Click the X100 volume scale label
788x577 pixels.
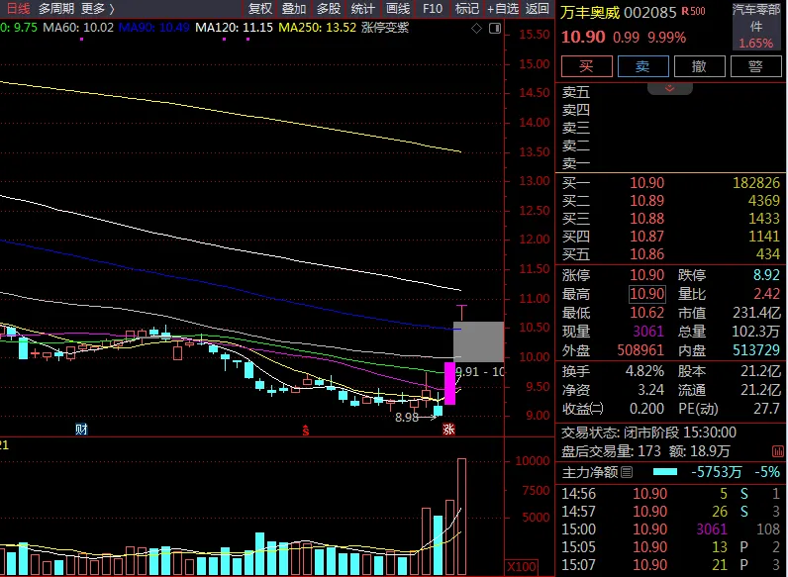pos(522,567)
